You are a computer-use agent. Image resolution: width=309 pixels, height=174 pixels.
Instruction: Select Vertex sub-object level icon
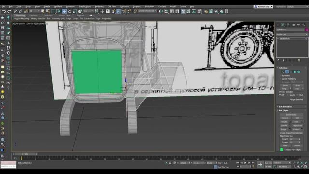coord(283,72)
